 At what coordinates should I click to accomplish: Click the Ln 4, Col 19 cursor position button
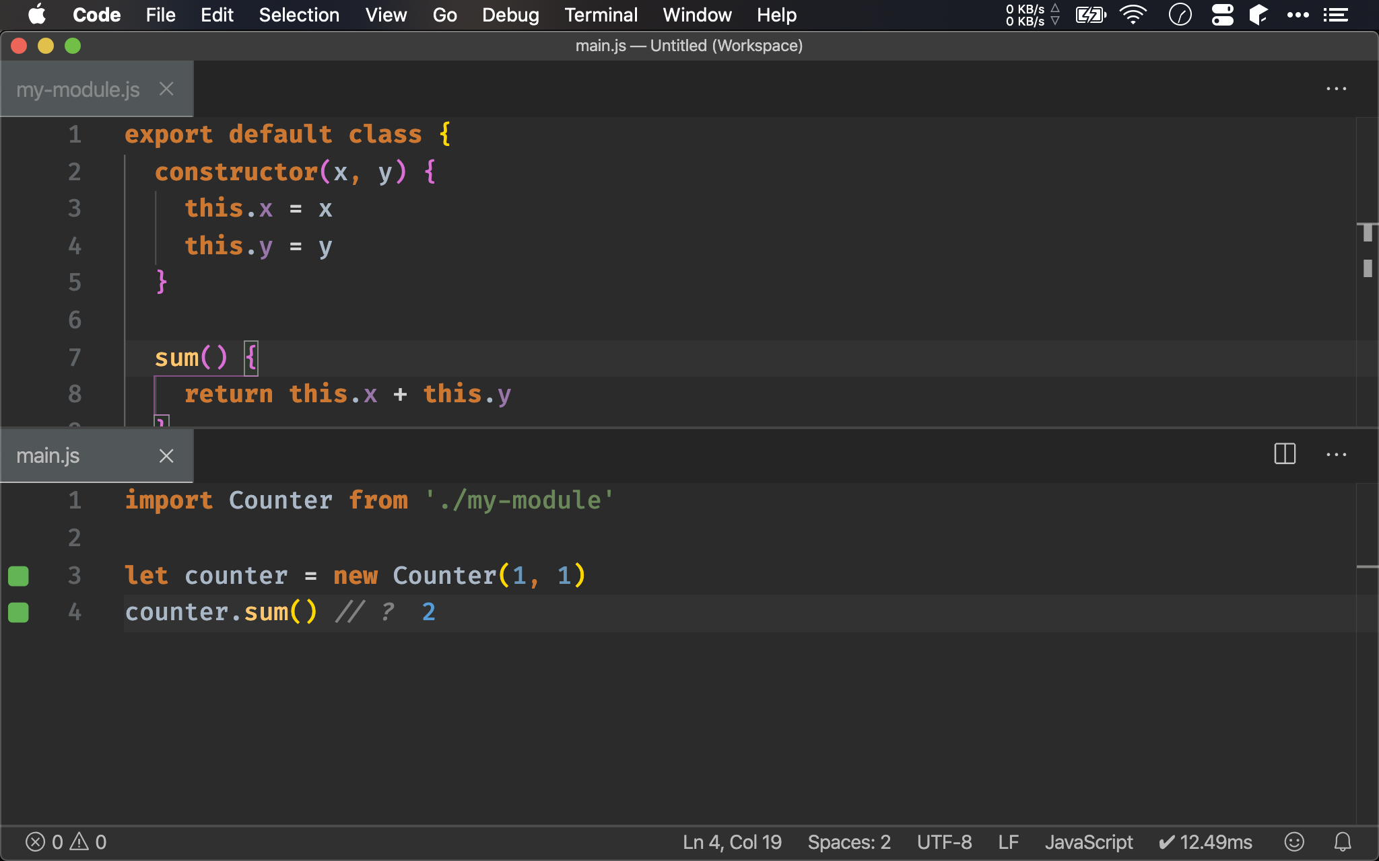point(731,840)
